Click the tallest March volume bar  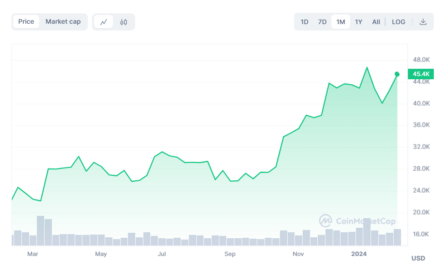pos(41,230)
